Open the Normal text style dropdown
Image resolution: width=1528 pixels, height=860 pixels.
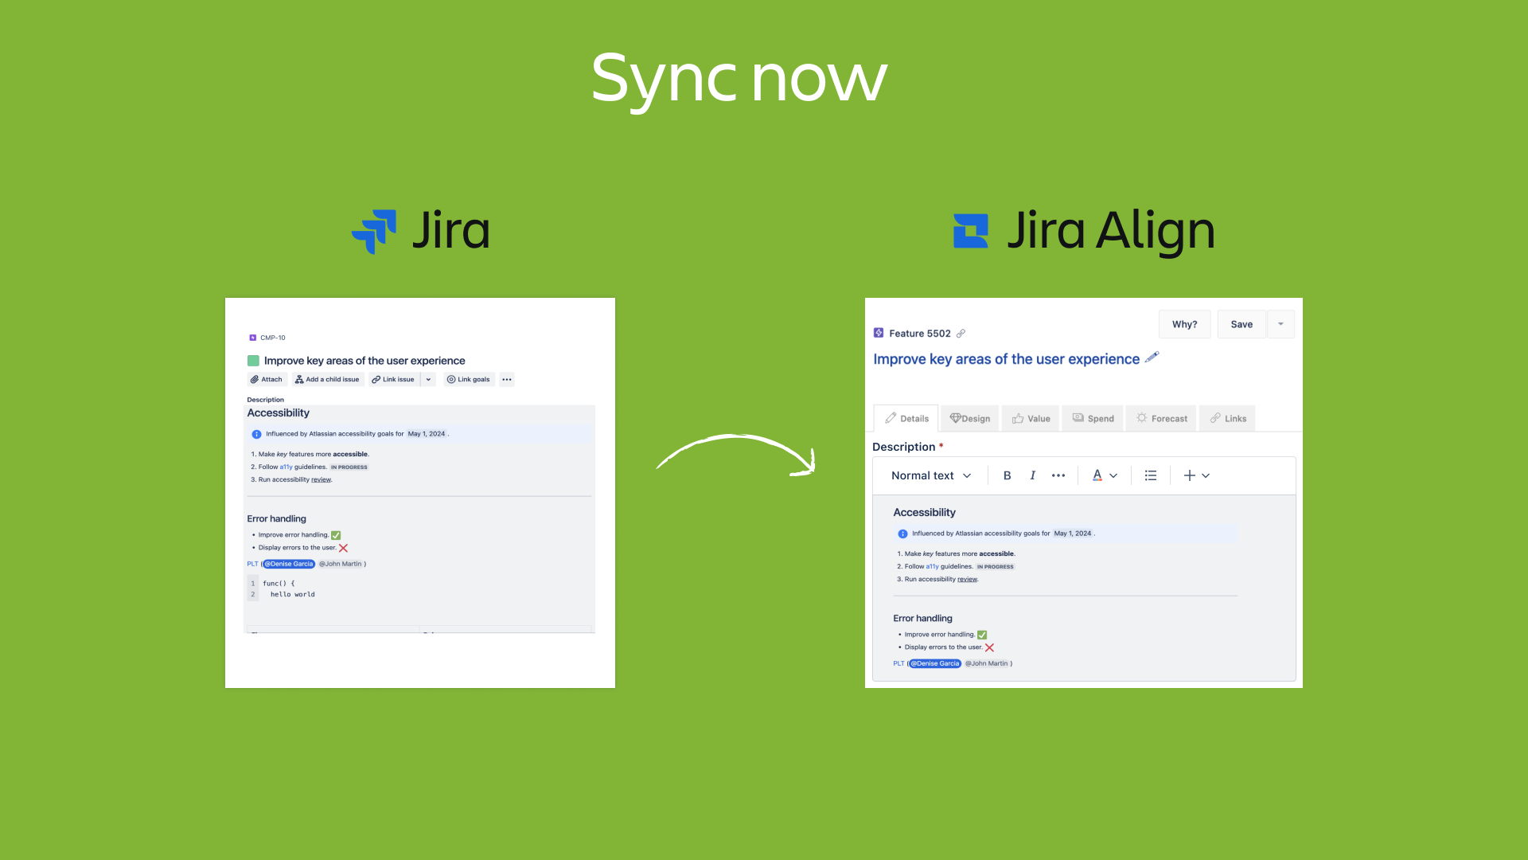[930, 475]
